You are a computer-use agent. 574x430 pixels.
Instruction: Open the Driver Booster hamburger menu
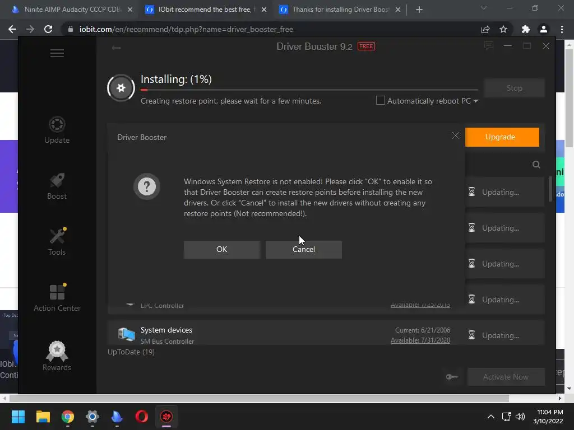(x=57, y=53)
